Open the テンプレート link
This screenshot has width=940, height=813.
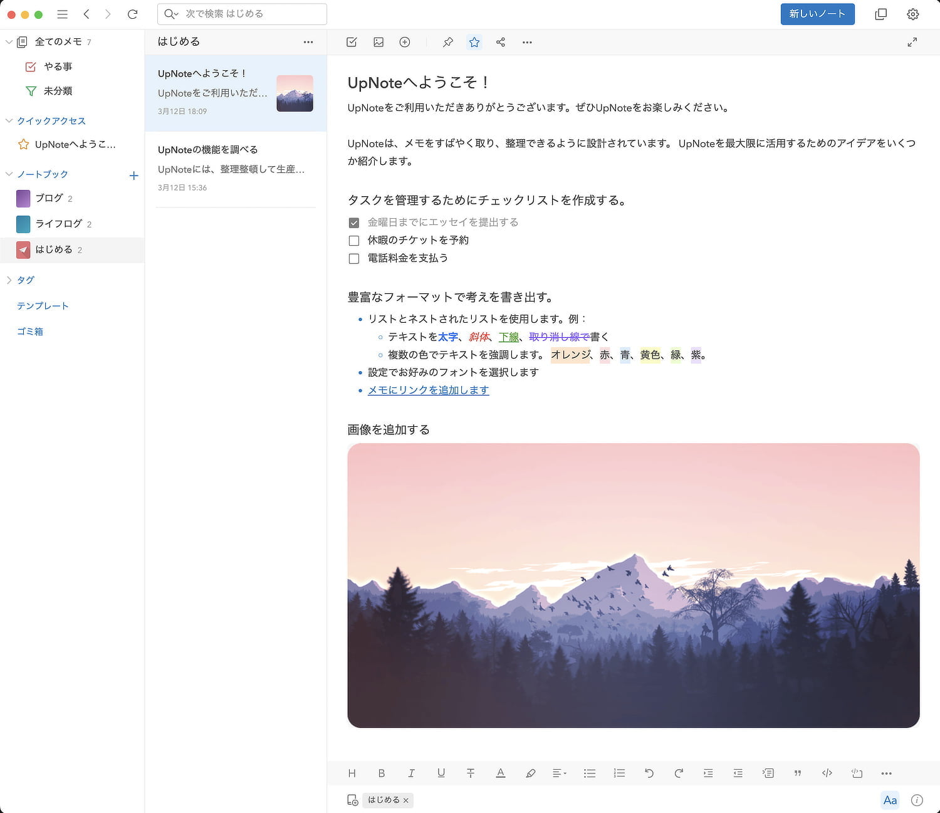click(43, 306)
